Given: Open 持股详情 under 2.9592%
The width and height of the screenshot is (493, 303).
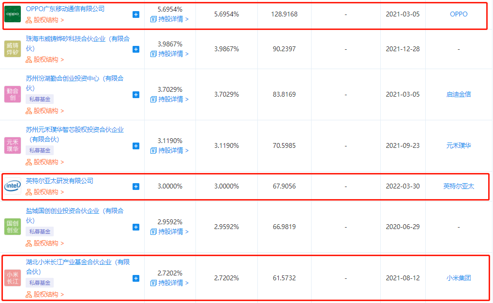Looking at the screenshot, I should 170,232.
